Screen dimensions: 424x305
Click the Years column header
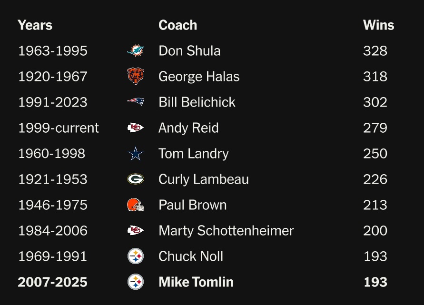coord(35,25)
